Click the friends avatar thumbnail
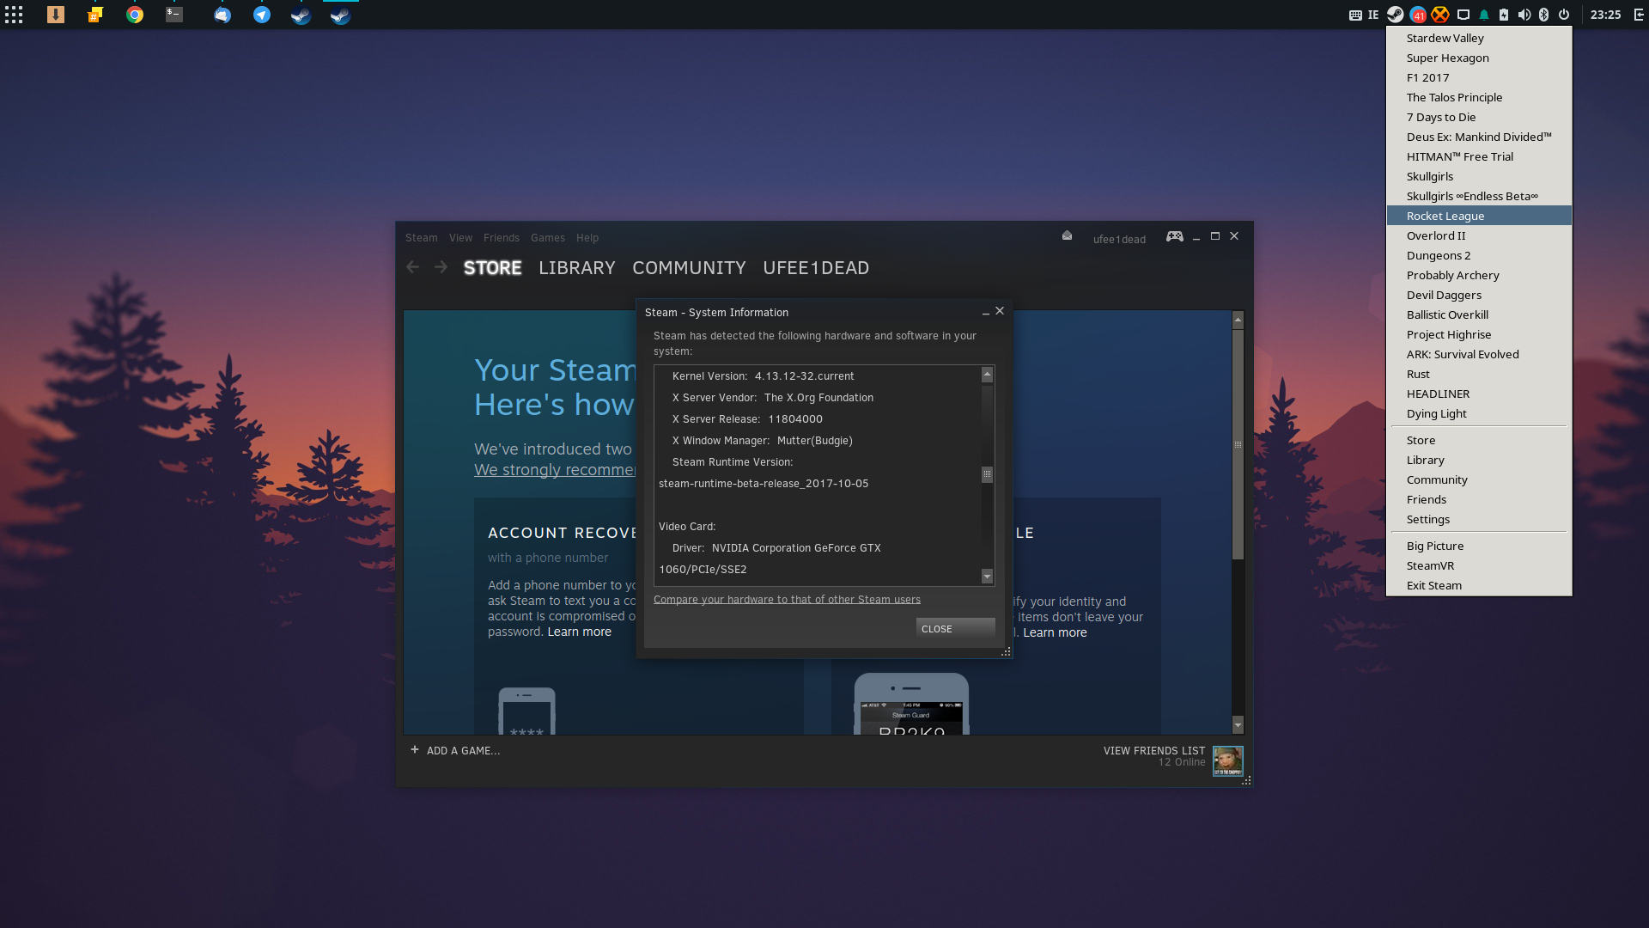Image resolution: width=1649 pixels, height=928 pixels. (1227, 761)
